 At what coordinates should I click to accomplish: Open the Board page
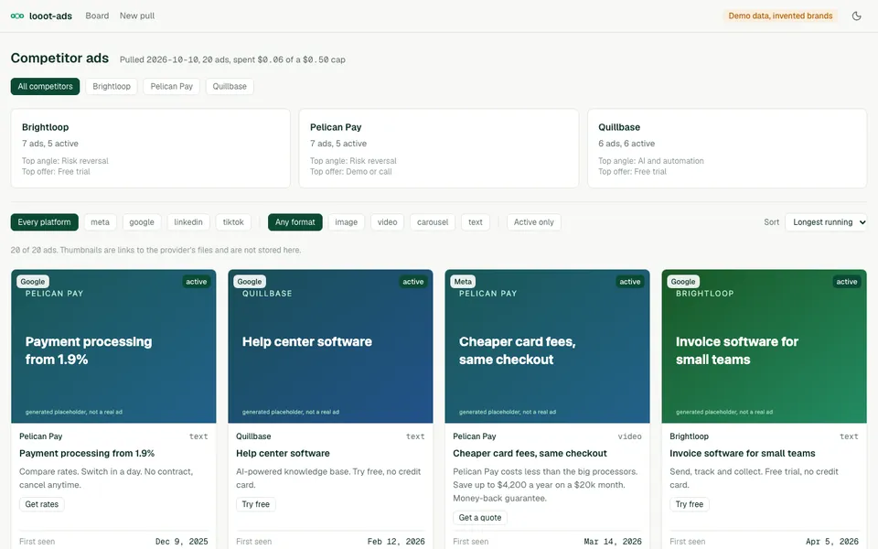[x=97, y=16]
